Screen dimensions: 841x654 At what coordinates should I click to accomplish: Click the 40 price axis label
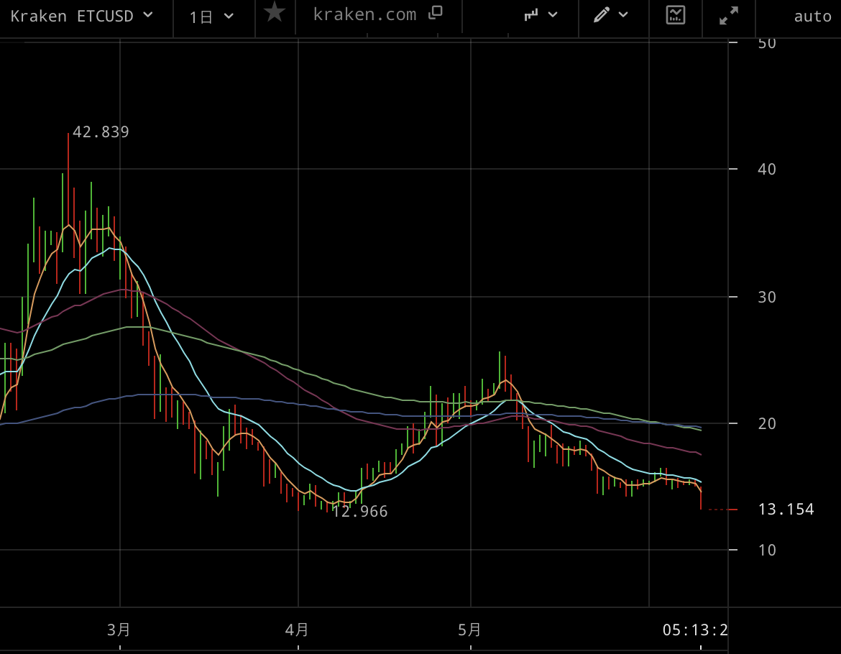(767, 170)
